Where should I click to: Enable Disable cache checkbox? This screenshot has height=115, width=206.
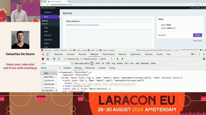tap(81, 59)
